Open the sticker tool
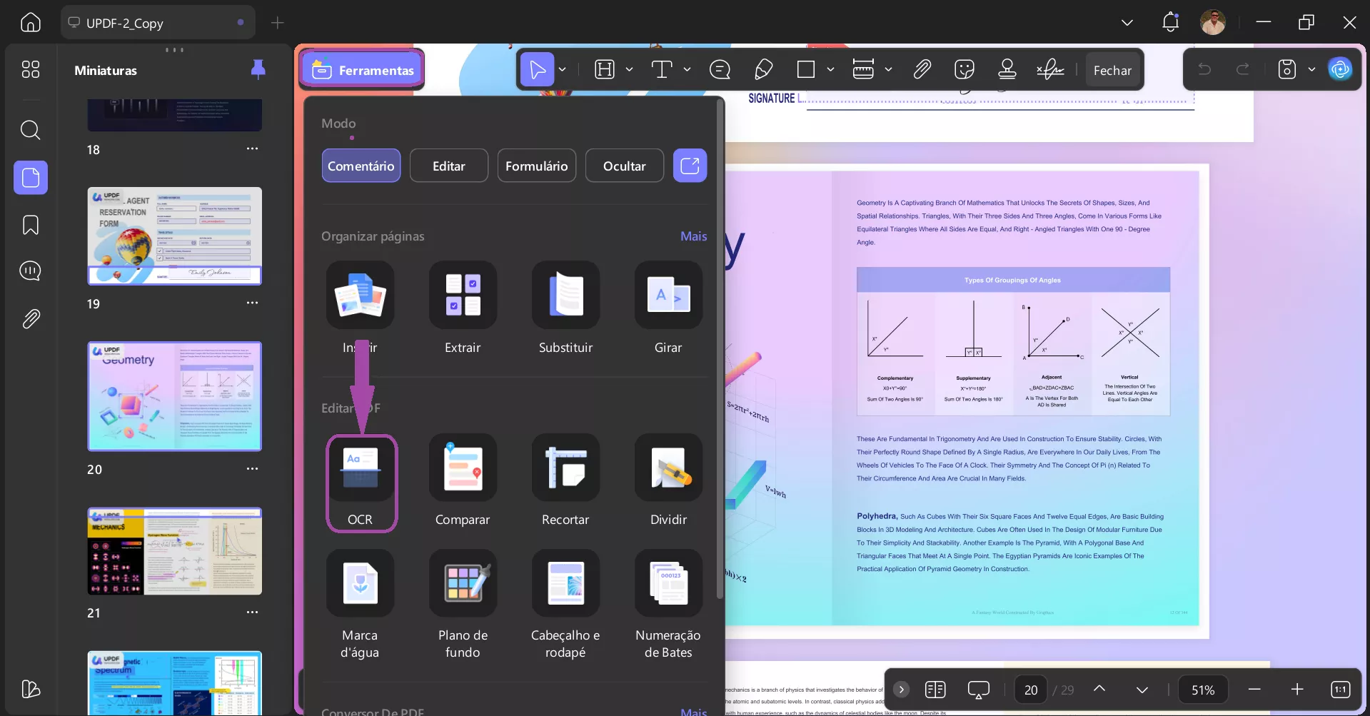 click(x=964, y=69)
